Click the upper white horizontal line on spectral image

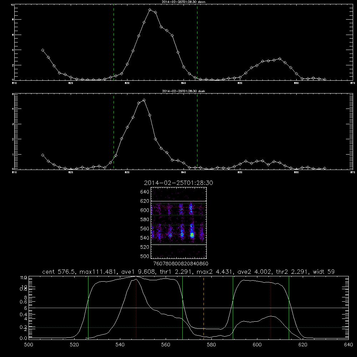point(179,201)
